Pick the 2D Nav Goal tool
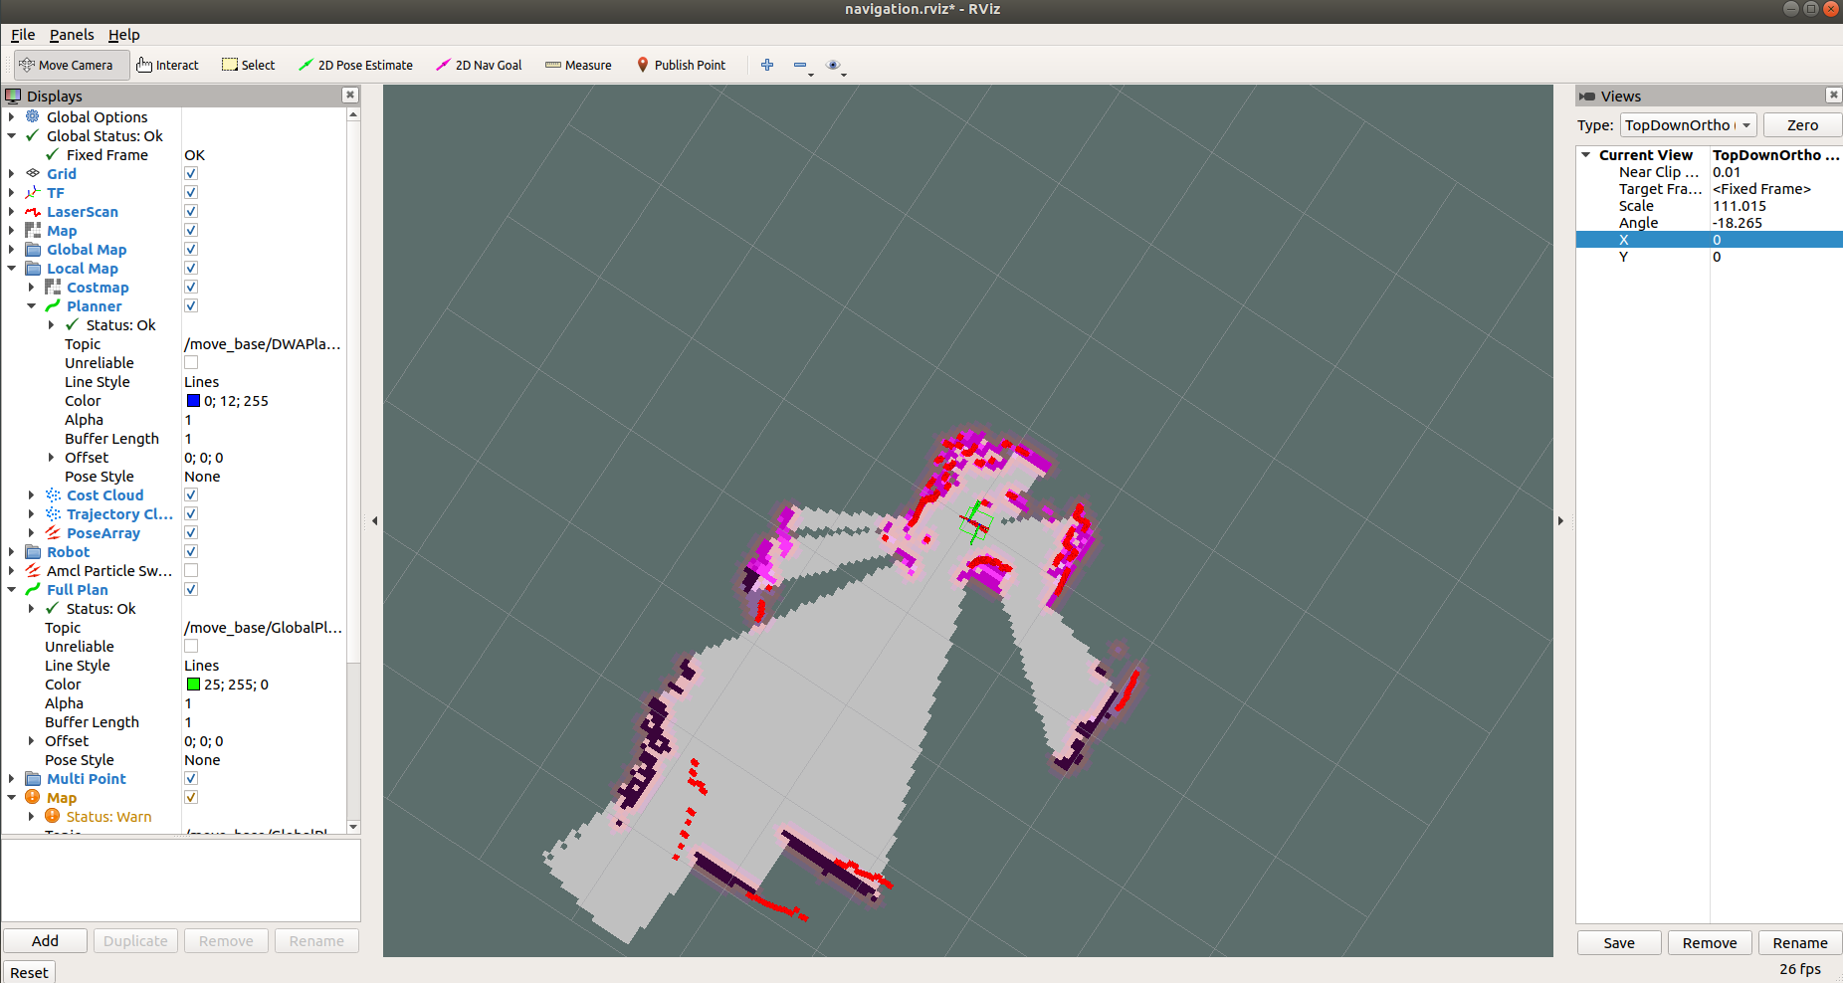Image resolution: width=1843 pixels, height=983 pixels. pos(479,65)
